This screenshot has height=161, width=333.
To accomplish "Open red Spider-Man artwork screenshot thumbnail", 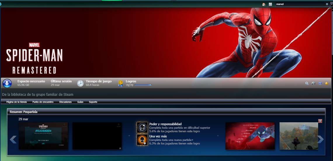I will tap(250, 136).
